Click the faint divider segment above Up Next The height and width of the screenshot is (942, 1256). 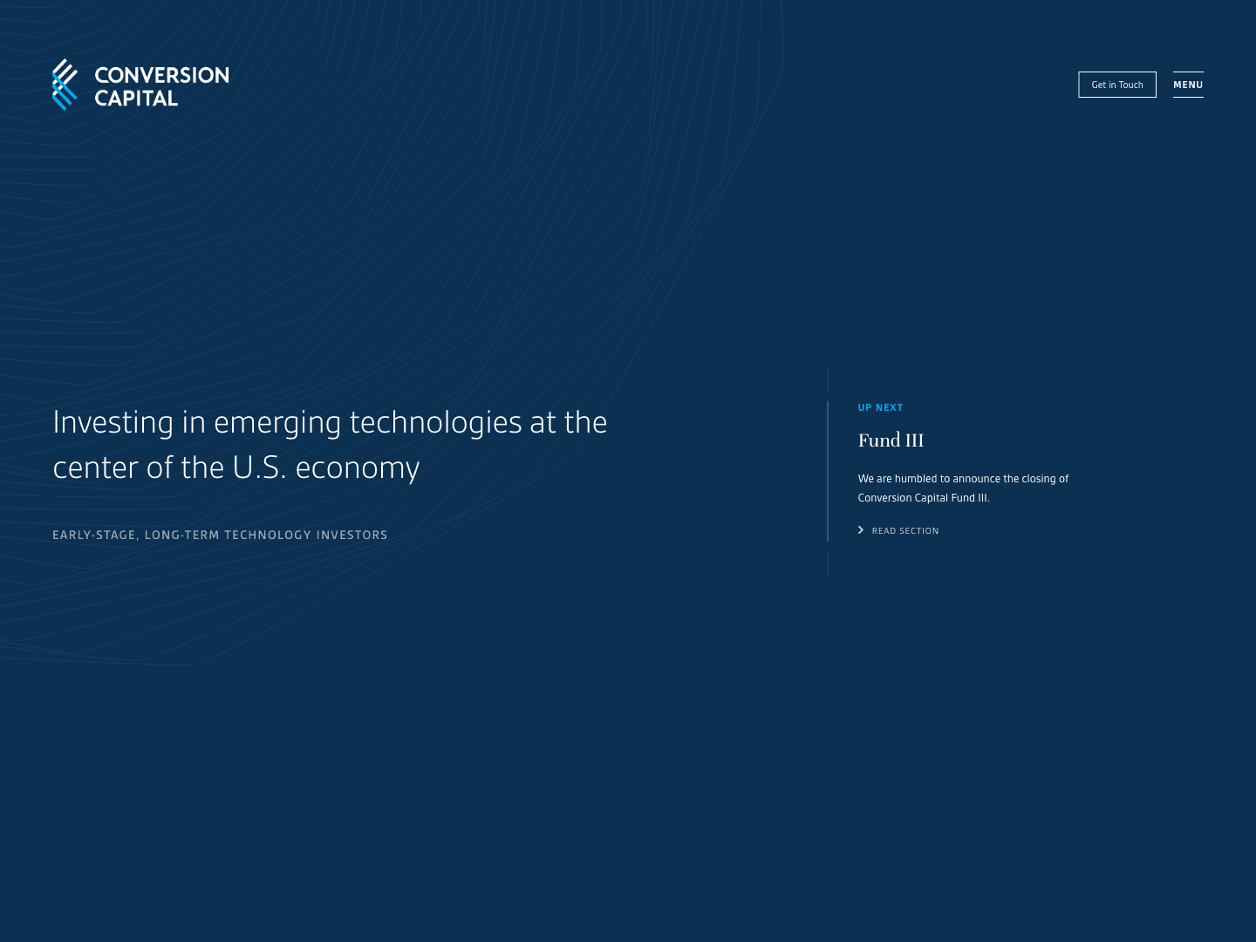point(828,379)
